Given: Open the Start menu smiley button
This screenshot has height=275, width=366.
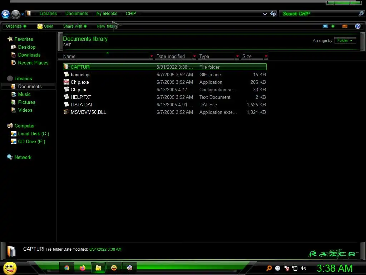Looking at the screenshot, I should pyautogui.click(x=10, y=268).
